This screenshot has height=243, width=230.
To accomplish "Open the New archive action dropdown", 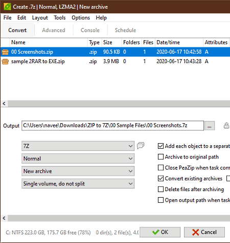I will click(78, 171).
